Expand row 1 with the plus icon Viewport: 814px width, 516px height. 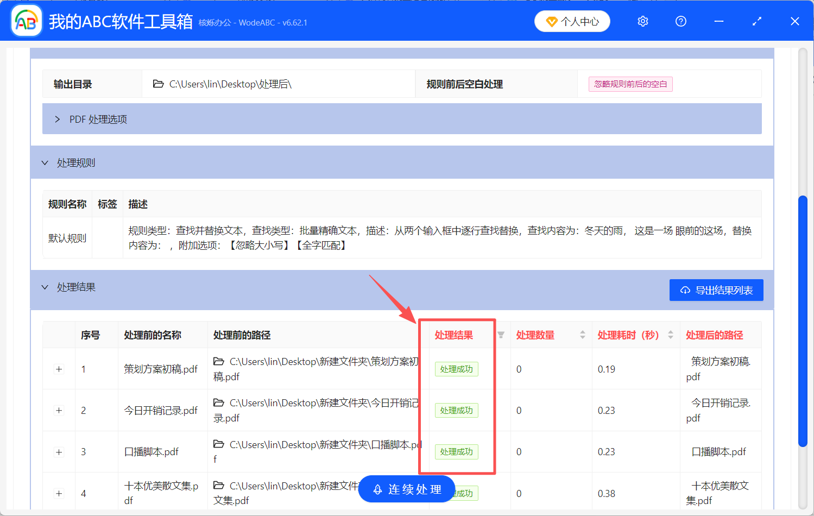point(59,369)
